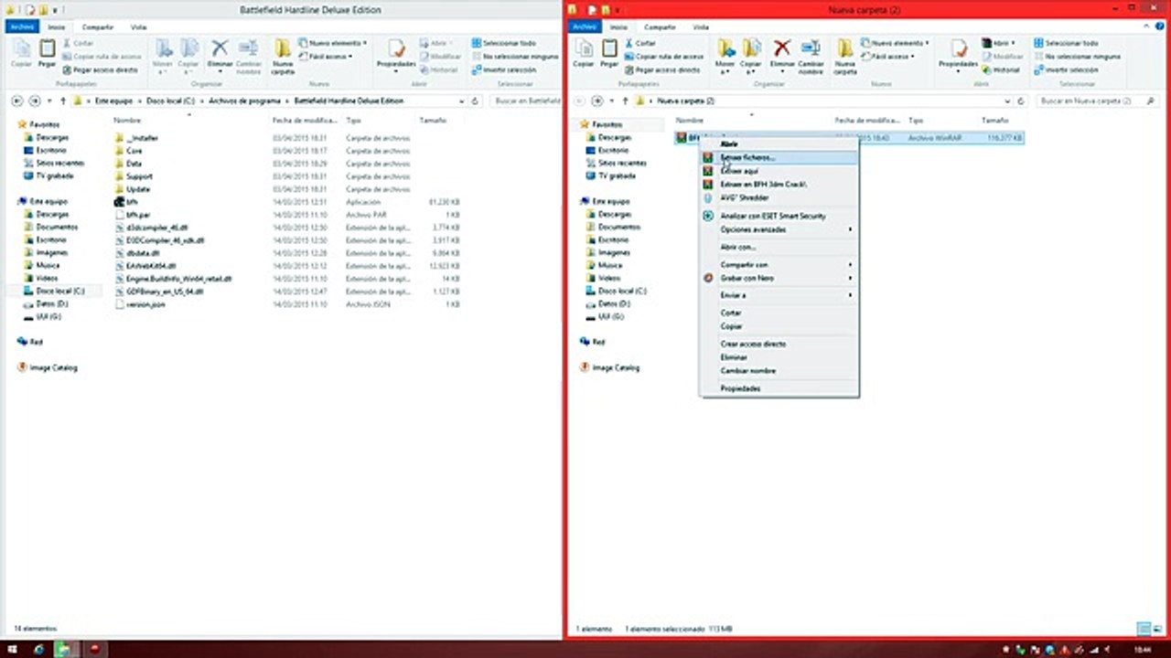Click Propiedades icon in Nueva carpeta window ribbon
1171x658 pixels.
(959, 53)
